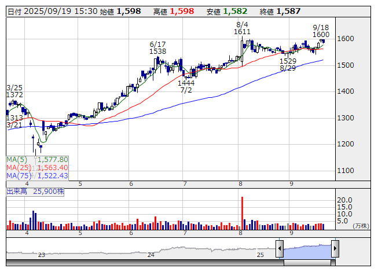Click the 1529 8/29 low annotation
This screenshot has height=272, width=378.
click(288, 65)
